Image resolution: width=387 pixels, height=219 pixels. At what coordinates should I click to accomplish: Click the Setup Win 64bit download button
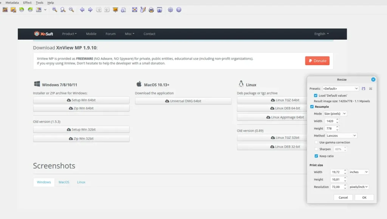click(81, 100)
